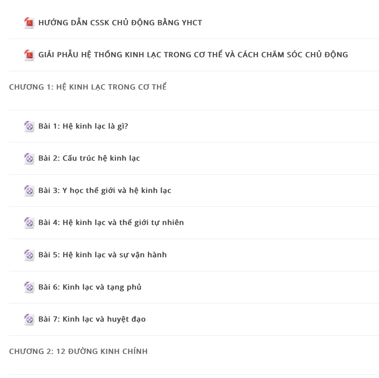The height and width of the screenshot is (378, 379).
Task: Open lesson Bài 2: Cấu trúc hệ kinh lạc
Action: coord(89,158)
